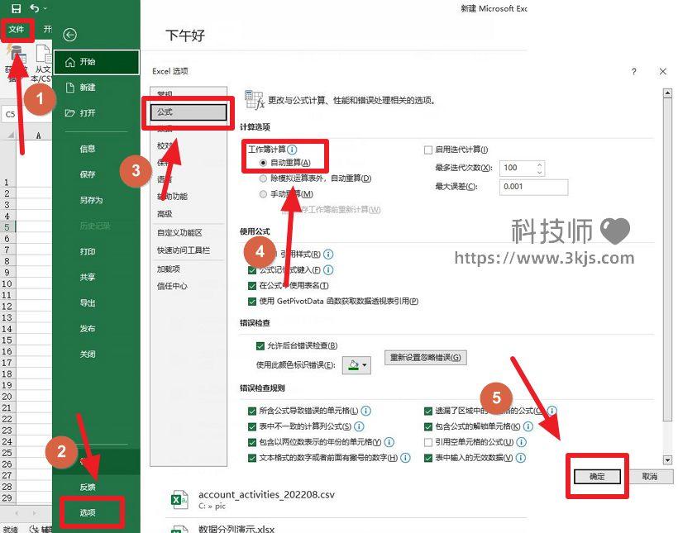678x533 pixels.
Task: Click the undo icon in title bar
Action: [x=35, y=8]
